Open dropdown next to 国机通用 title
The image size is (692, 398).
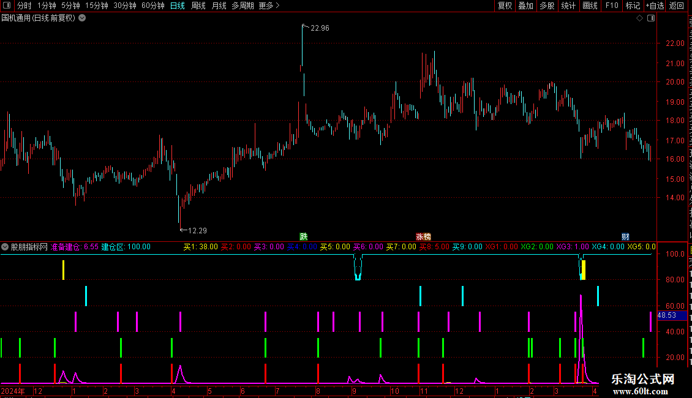pos(82,18)
